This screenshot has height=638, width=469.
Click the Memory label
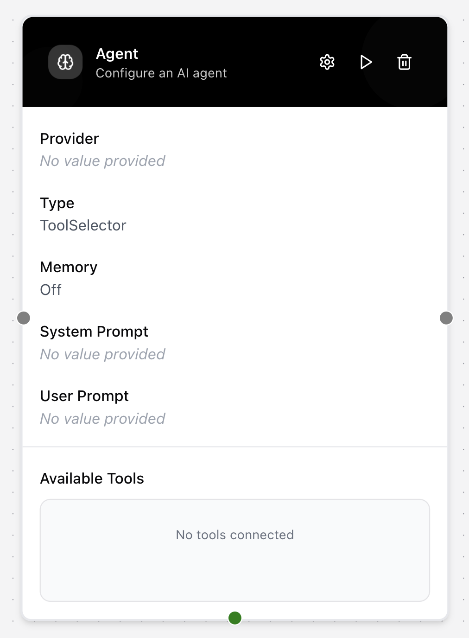[69, 267]
